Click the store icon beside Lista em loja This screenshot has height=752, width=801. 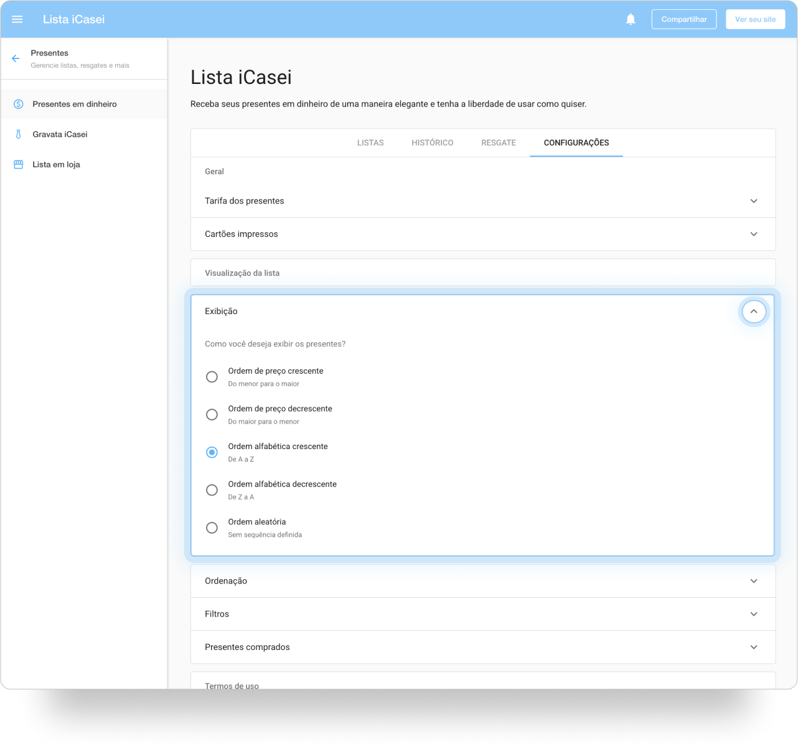point(19,164)
